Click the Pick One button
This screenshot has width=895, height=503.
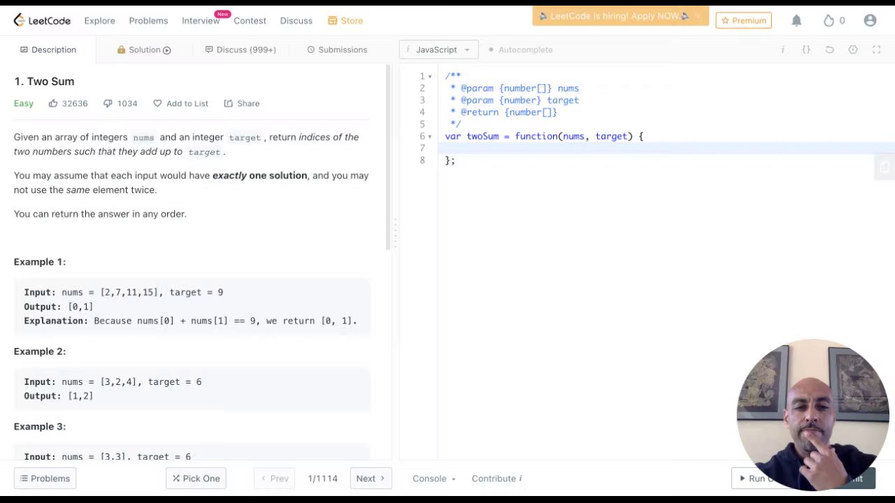point(196,479)
